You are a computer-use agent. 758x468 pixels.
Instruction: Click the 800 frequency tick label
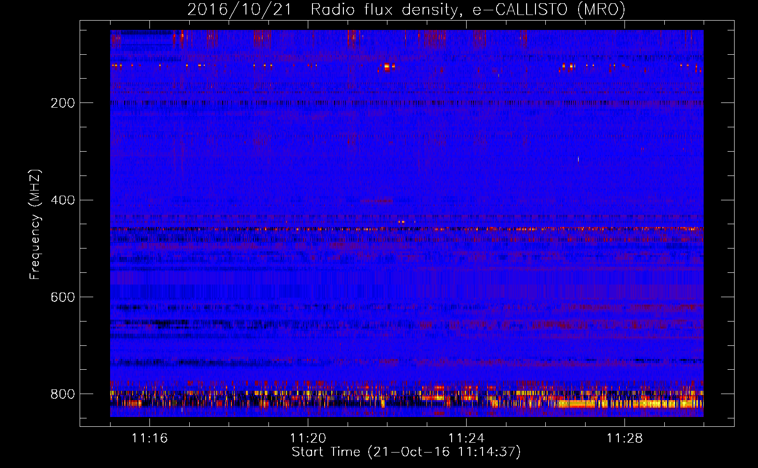click(x=63, y=394)
